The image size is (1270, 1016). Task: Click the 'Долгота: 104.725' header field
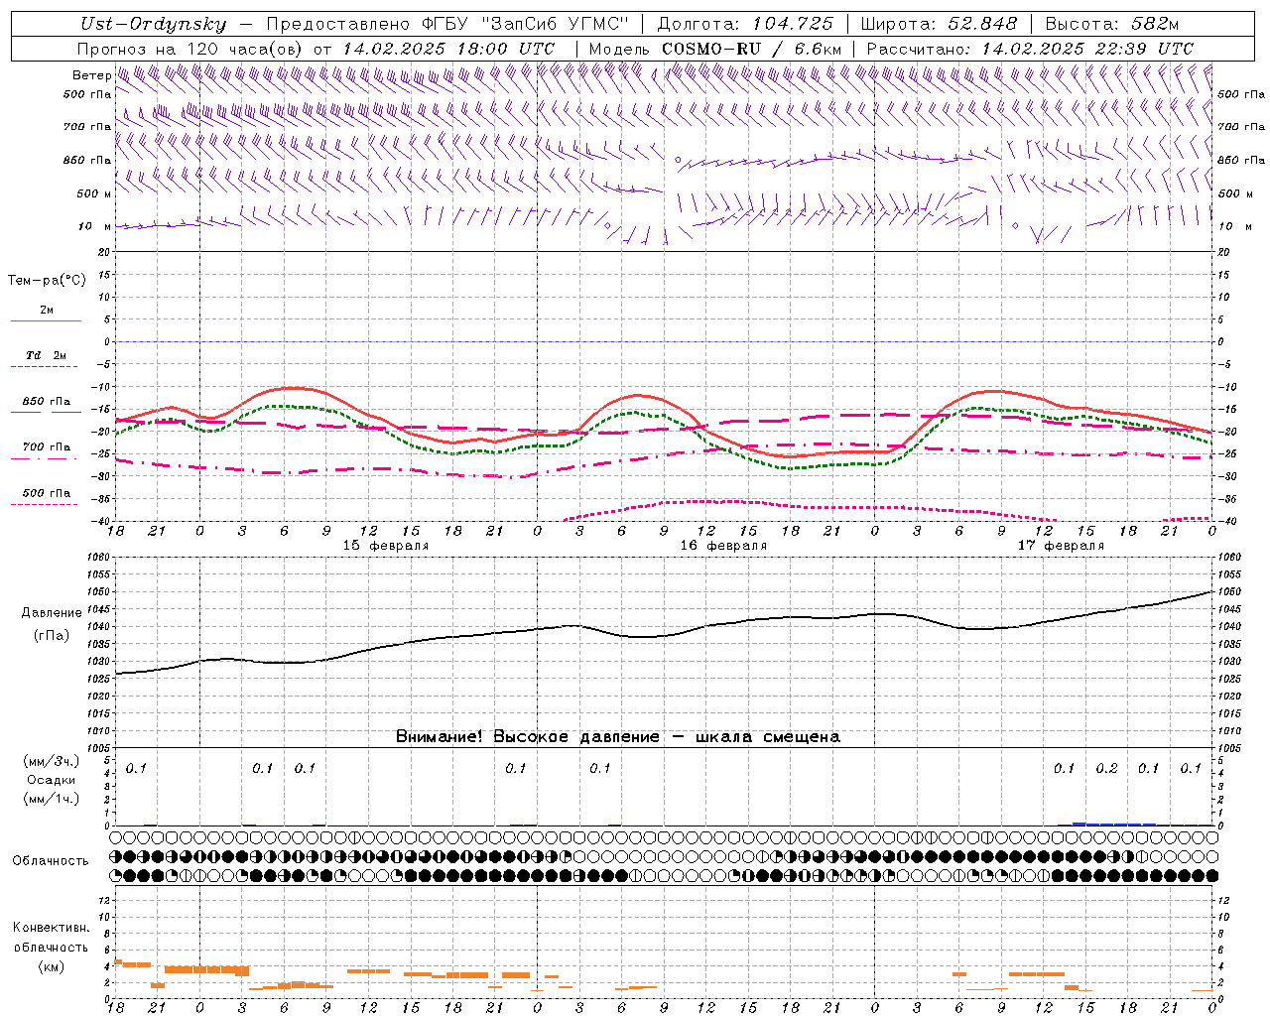tap(744, 24)
